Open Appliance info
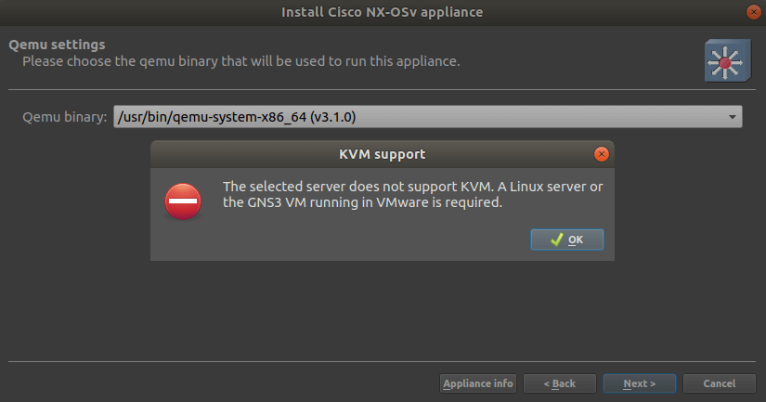The image size is (766, 402). click(x=477, y=383)
